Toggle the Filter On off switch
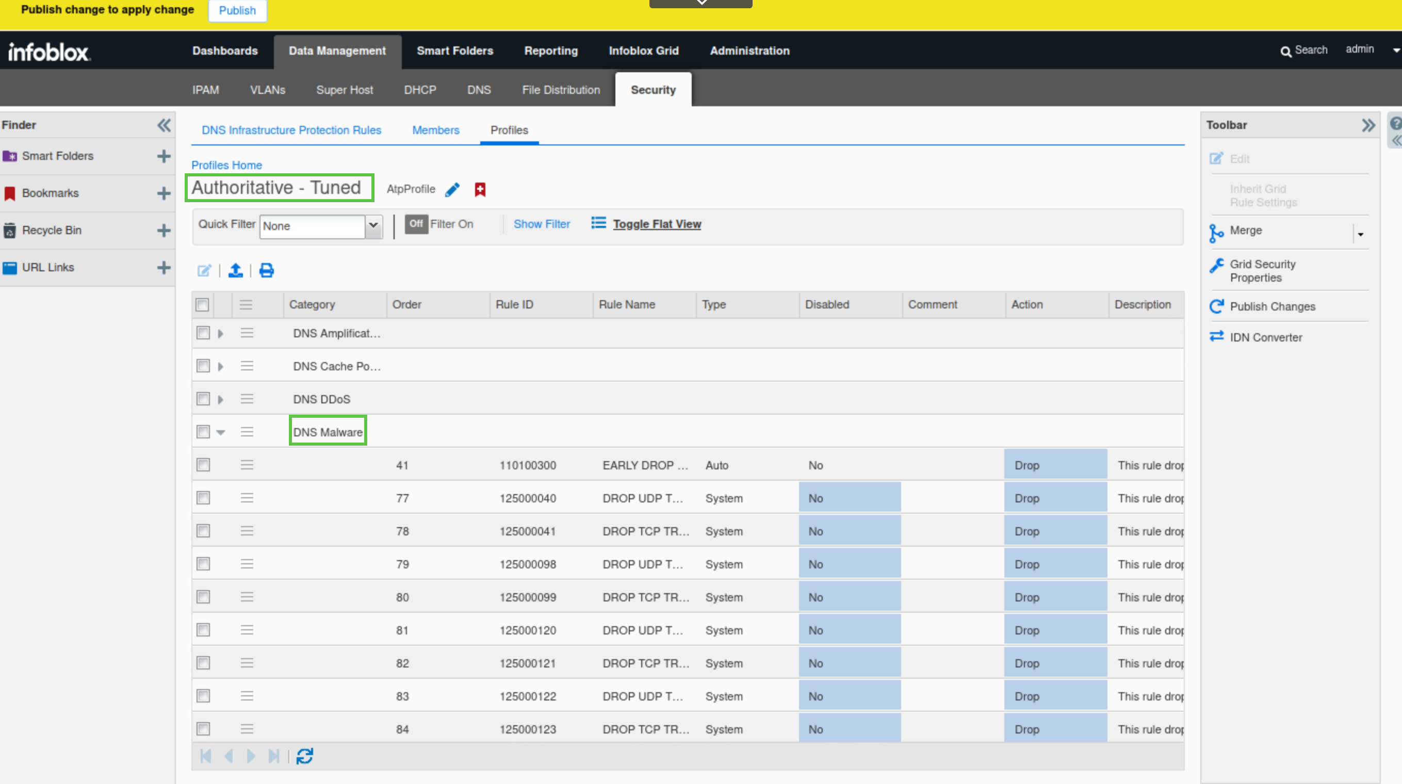This screenshot has height=784, width=1402. 416,224
